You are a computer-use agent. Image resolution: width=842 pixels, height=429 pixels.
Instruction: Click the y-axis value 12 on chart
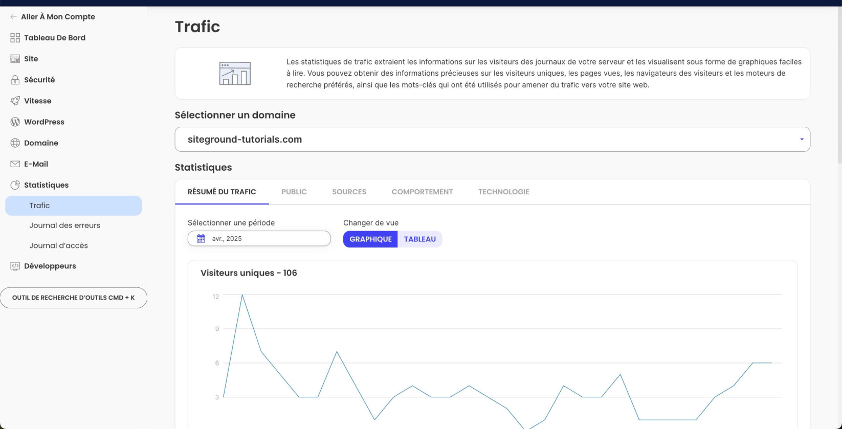click(215, 297)
